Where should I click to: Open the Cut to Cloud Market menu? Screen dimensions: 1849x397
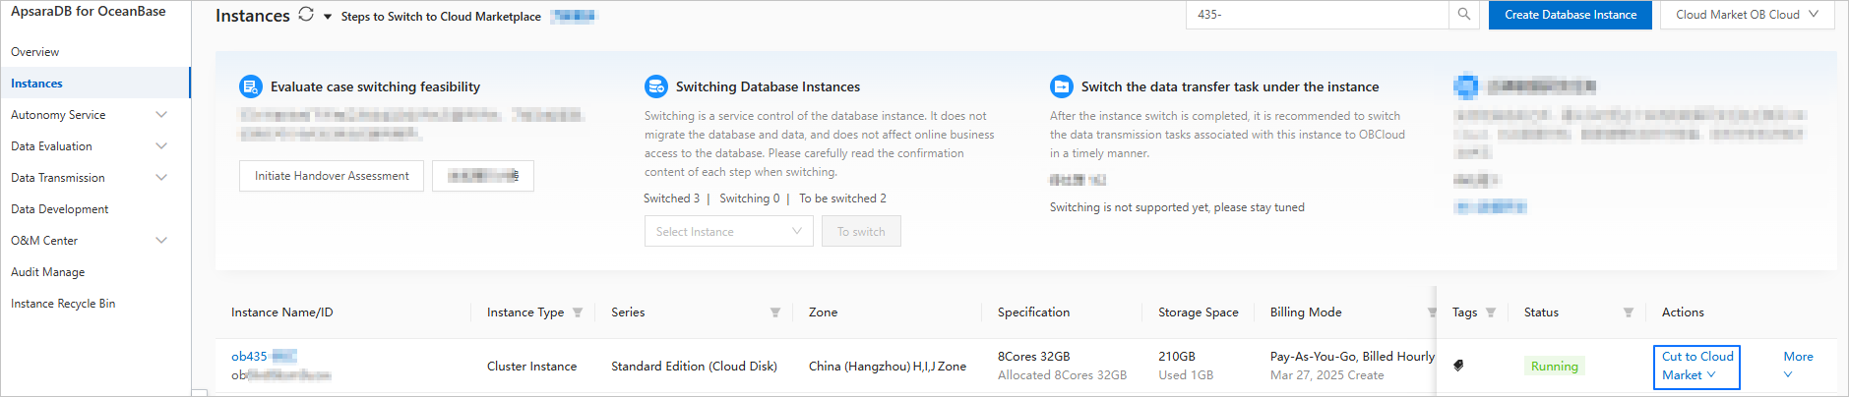(x=1696, y=366)
